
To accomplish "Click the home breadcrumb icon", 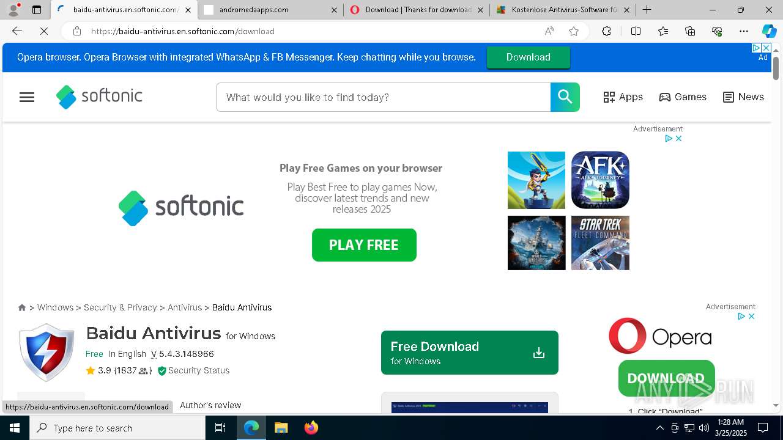I will [x=22, y=307].
